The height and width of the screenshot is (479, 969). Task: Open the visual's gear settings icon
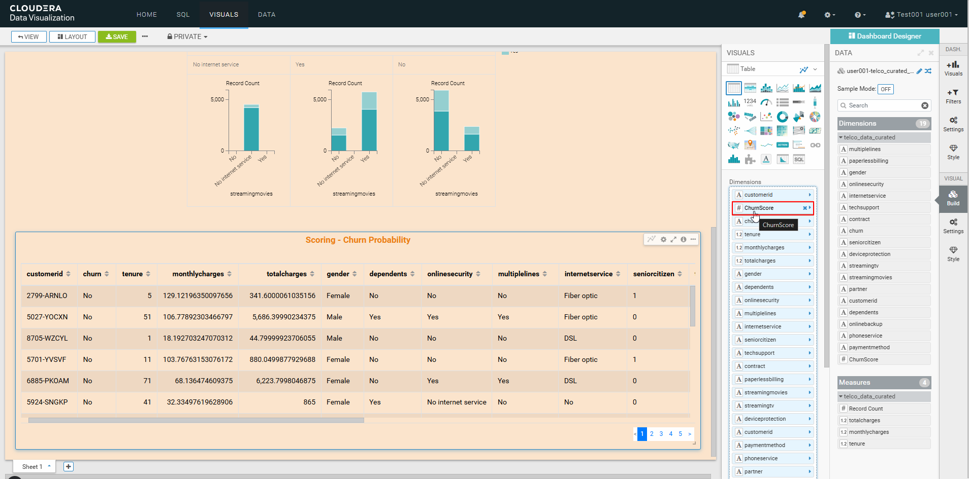663,239
